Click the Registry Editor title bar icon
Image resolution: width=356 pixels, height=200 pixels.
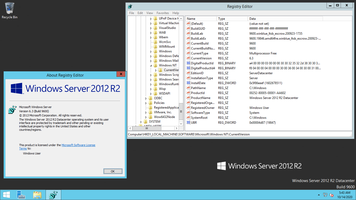[x=130, y=7]
